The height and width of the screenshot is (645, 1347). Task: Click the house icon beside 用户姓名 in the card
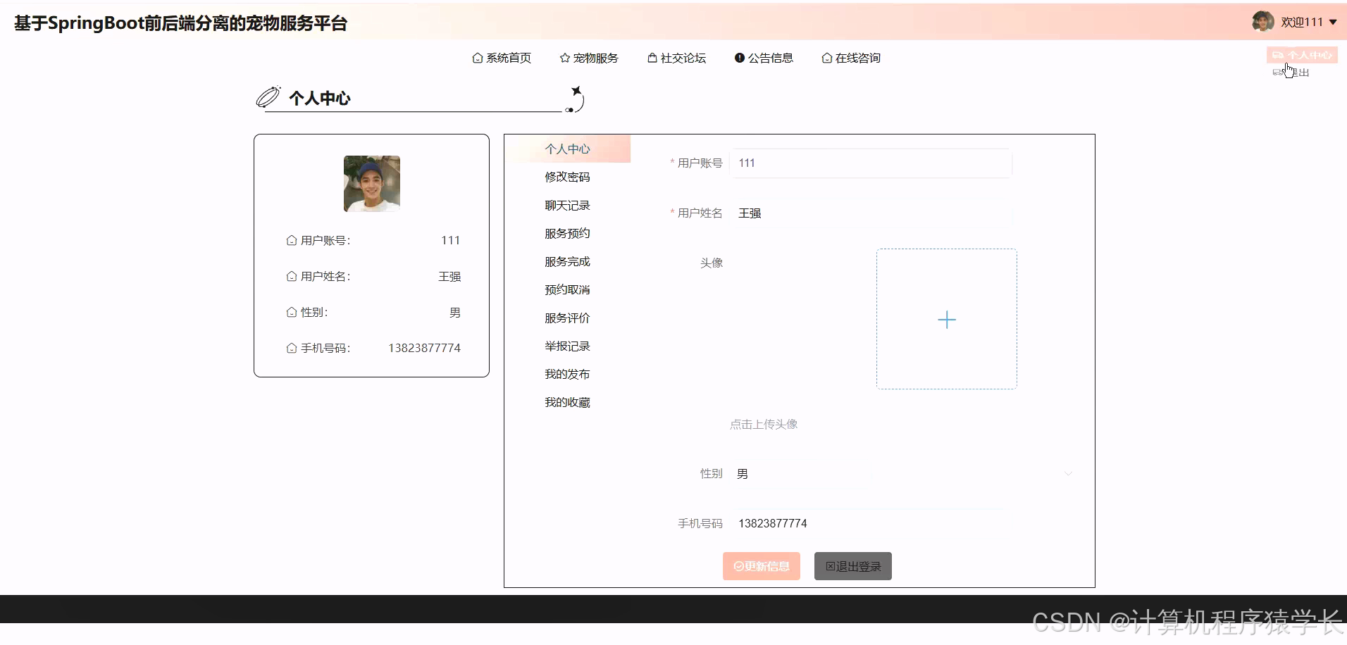(x=292, y=276)
